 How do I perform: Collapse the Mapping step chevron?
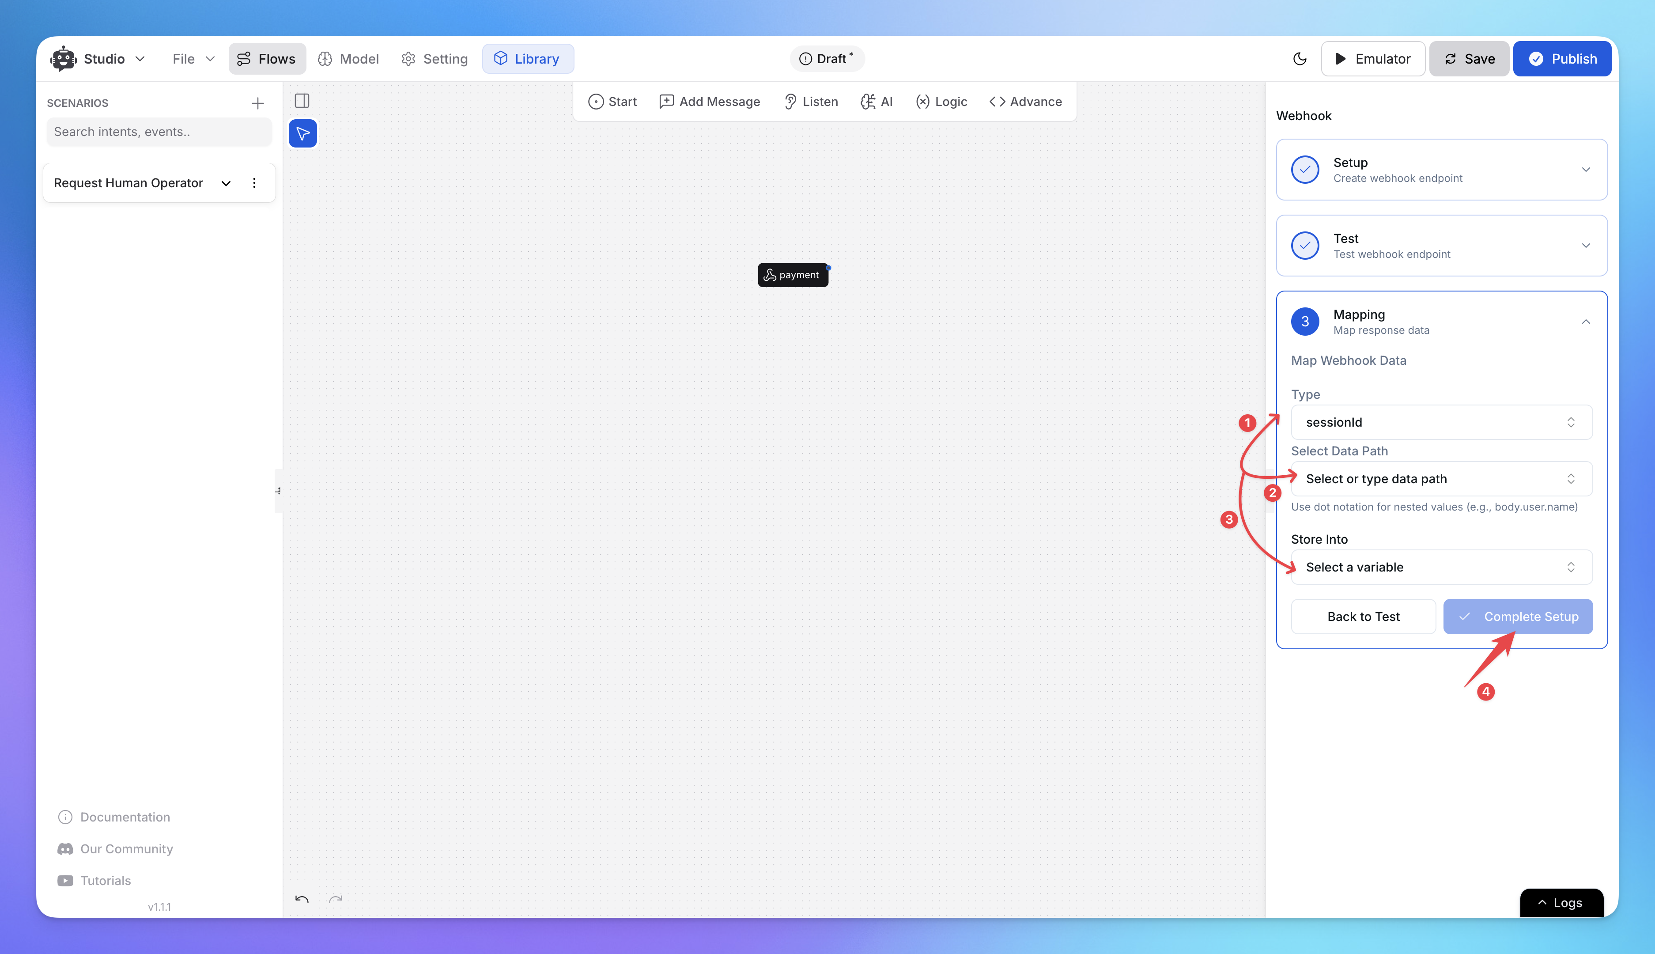1586,322
